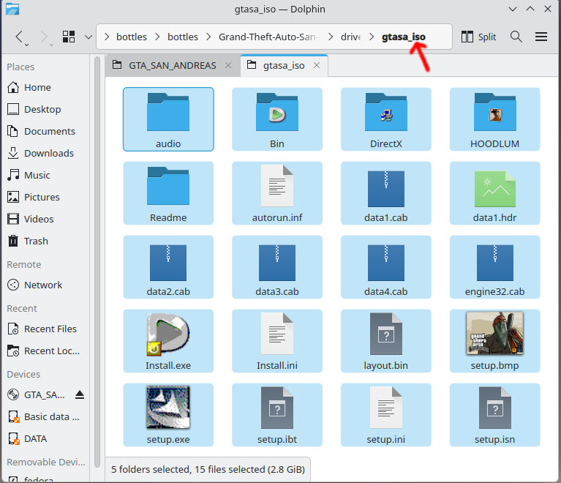Navigate to the 'drive' breadcrumb

pyautogui.click(x=351, y=37)
